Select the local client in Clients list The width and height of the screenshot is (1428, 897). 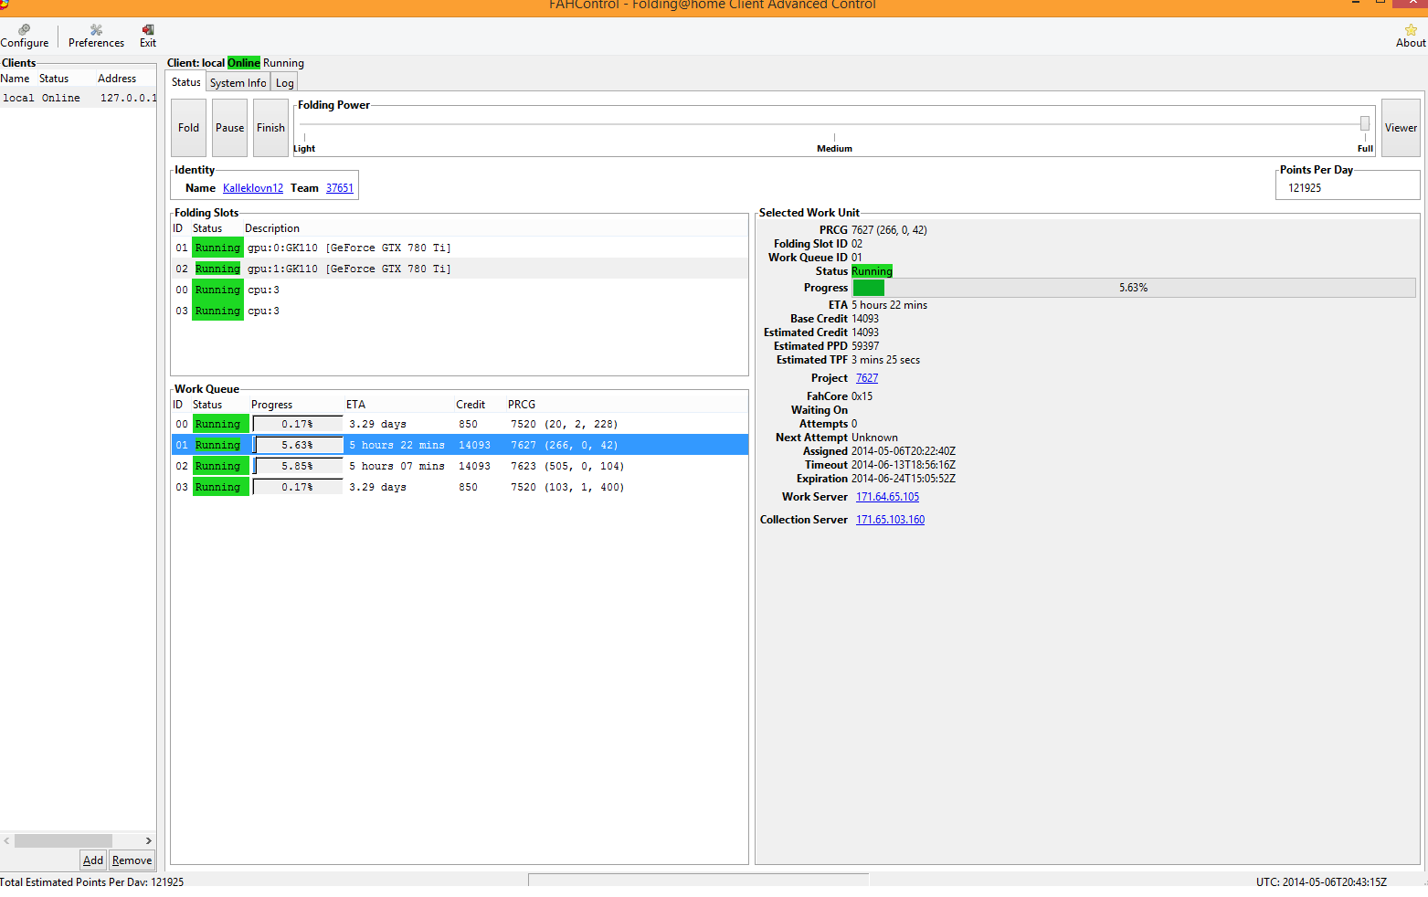point(79,98)
